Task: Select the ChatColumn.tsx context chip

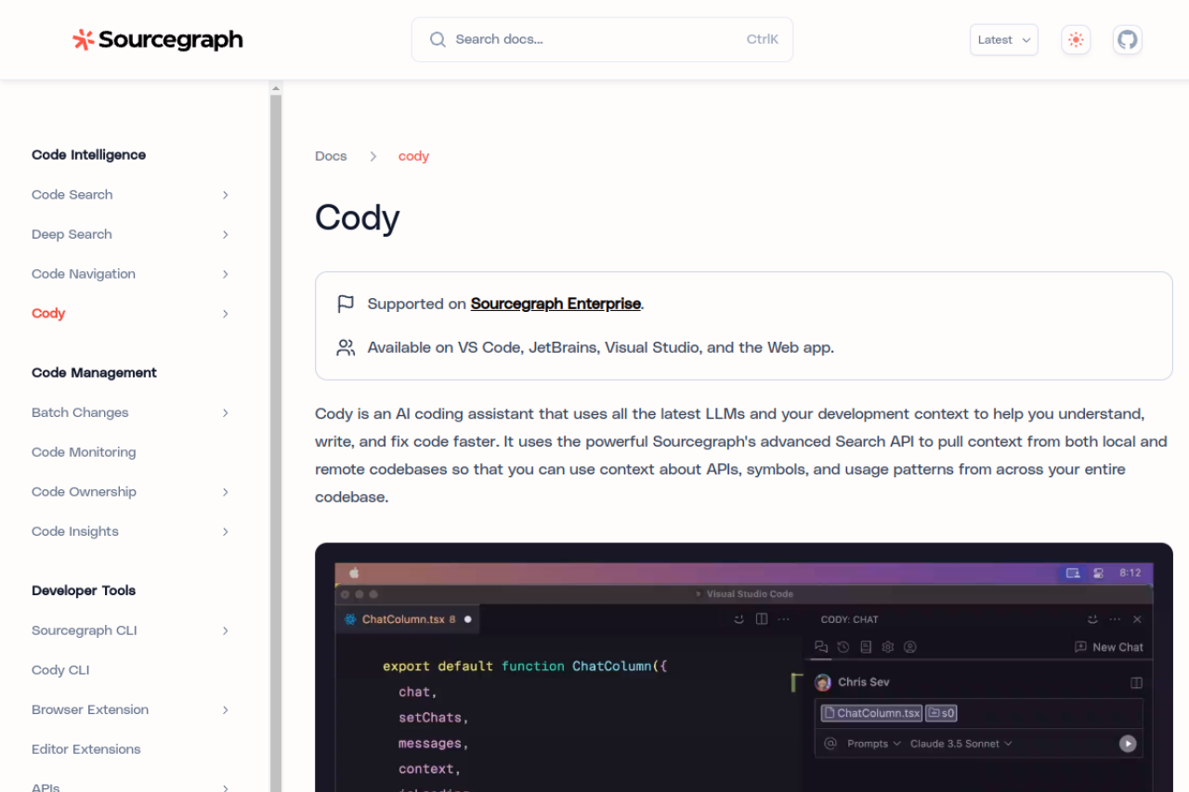Action: coord(870,713)
